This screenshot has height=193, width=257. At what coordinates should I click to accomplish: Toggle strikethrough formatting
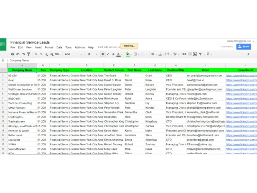point(113,54)
